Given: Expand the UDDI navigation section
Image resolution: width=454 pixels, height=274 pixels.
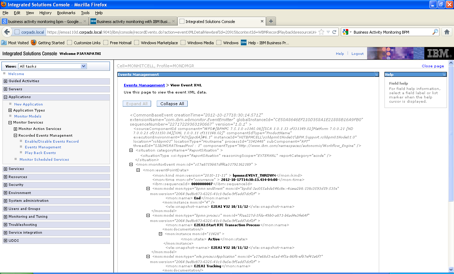Looking at the screenshot, I should [5, 241].
